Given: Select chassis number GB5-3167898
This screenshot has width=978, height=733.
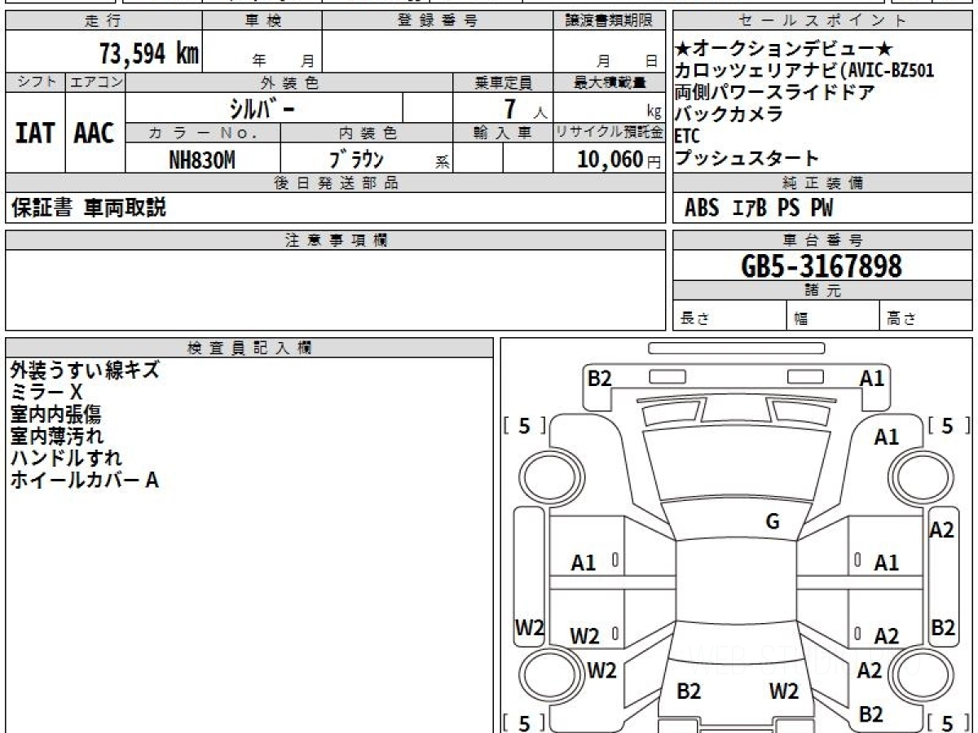Looking at the screenshot, I should coord(822,266).
